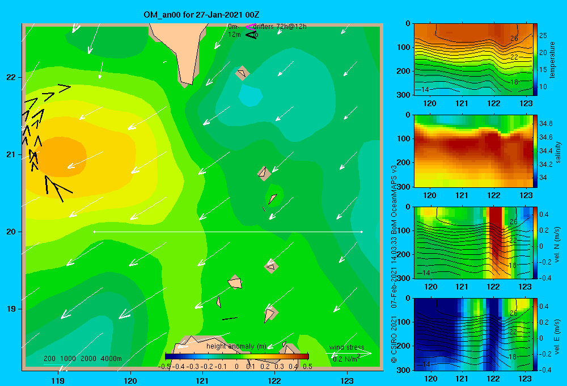Open the temperature depth section panel
Image resolution: width=567 pixels, height=386 pixels.
click(473, 60)
